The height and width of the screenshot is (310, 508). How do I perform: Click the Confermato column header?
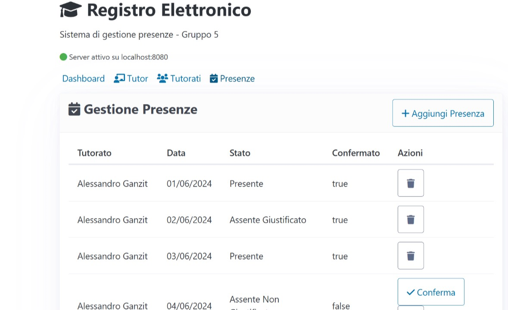click(356, 153)
